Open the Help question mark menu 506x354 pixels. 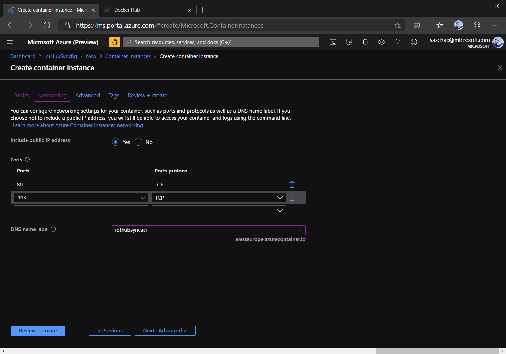[x=398, y=42]
